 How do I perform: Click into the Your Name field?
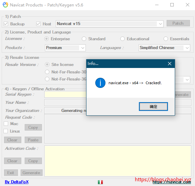pyautogui.click(x=65, y=102)
